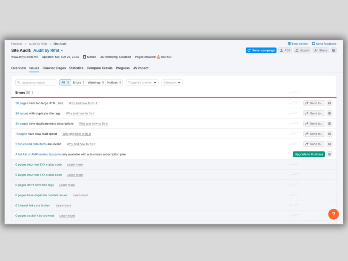This screenshot has width=348, height=261.
Task: Click the trend sparkline for 5XX status code
Action: click(293, 164)
